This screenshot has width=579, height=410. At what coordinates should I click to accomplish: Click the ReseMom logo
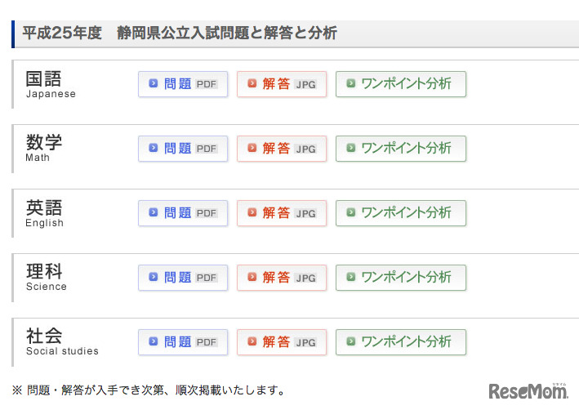coord(527,390)
